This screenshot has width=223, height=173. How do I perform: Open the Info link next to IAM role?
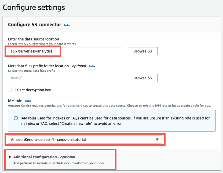pos(28,101)
